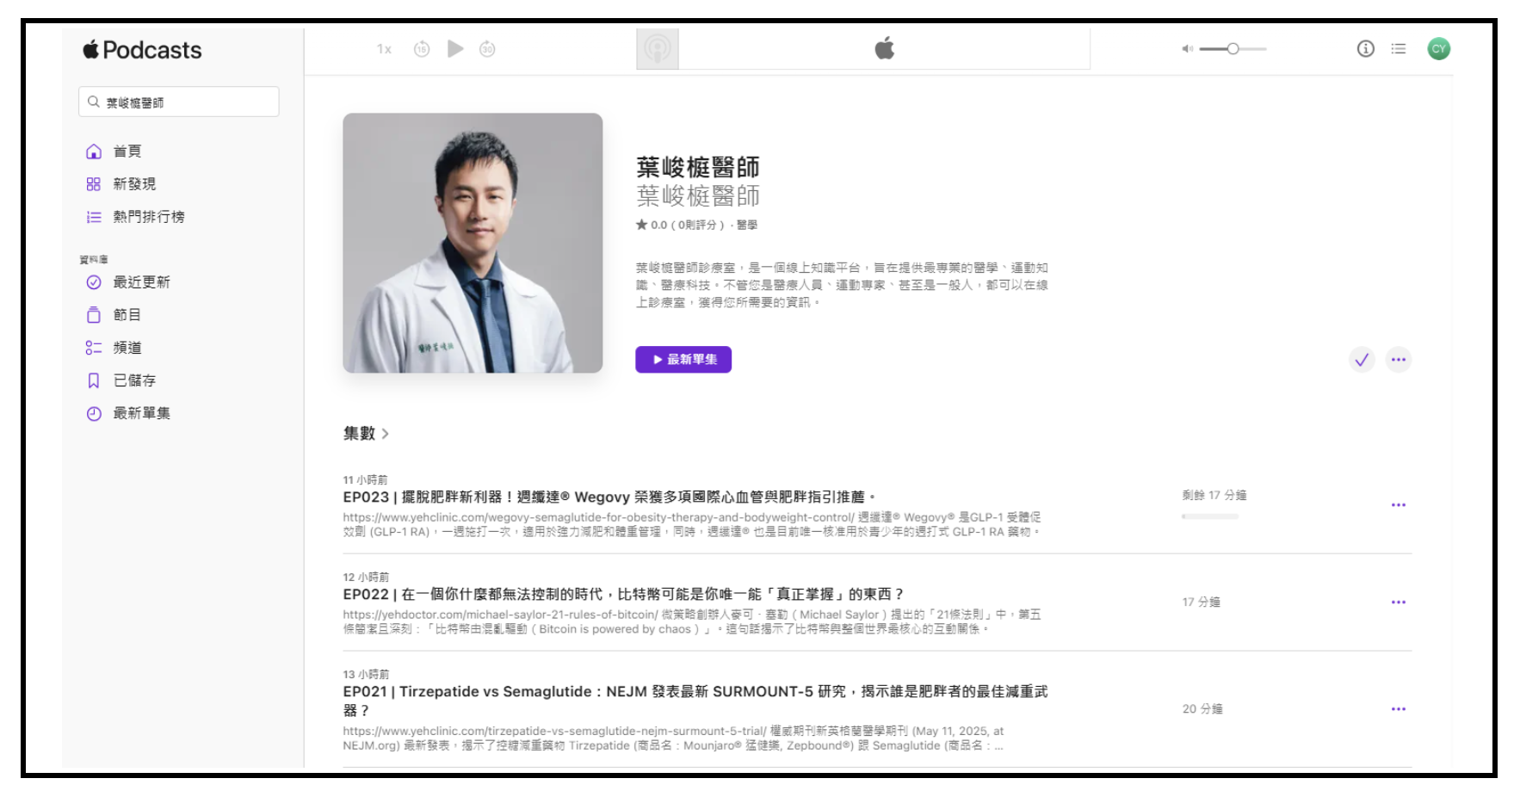Viewport: 1520px width, 797px height.
Task: Skip forward 30 seconds
Action: [x=487, y=49]
